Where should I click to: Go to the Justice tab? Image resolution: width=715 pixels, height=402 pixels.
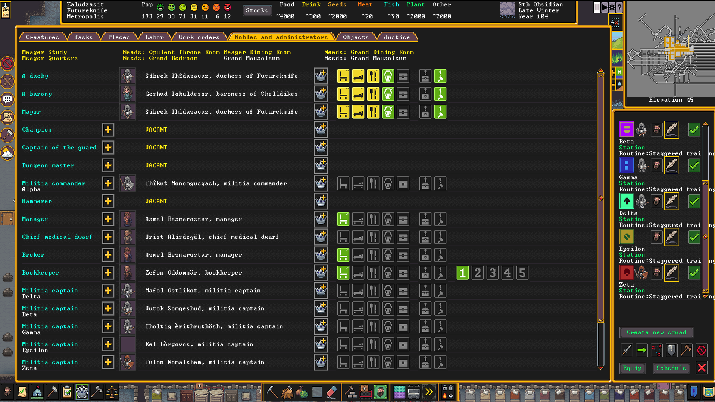(x=397, y=37)
